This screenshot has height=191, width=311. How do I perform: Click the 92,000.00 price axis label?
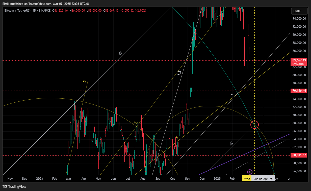[x=299, y=27]
